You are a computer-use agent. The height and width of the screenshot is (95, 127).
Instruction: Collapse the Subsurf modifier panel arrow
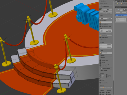pos(116,10)
